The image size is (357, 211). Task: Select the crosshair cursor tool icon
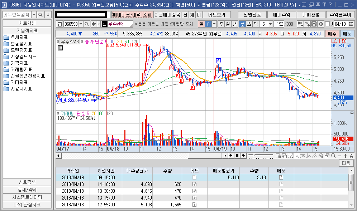(x=297, y=156)
